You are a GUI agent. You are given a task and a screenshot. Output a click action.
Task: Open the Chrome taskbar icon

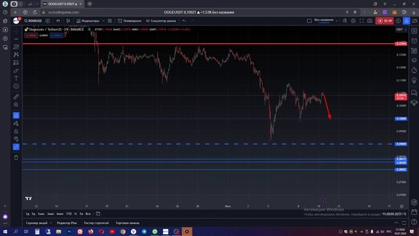[122, 231]
